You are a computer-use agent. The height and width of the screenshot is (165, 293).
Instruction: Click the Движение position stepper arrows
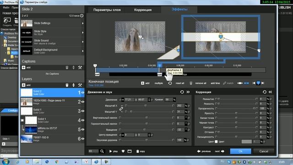point(149,100)
